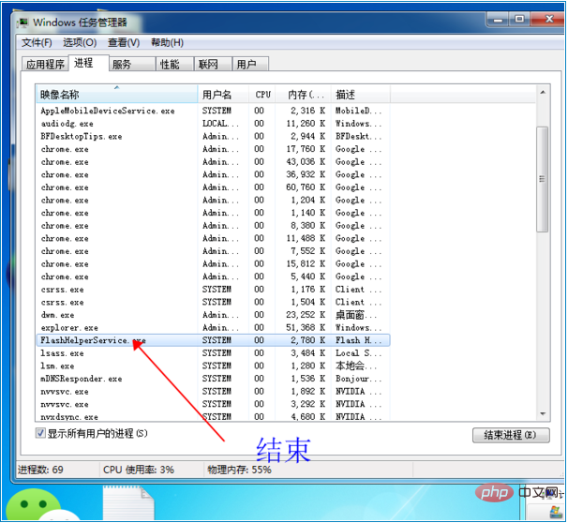The height and width of the screenshot is (523, 568).
Task: Click the Task Manager title bar icon
Action: (23, 22)
